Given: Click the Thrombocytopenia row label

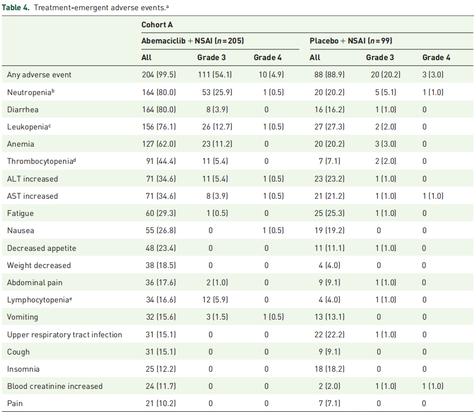Looking at the screenshot, I should (x=41, y=161).
